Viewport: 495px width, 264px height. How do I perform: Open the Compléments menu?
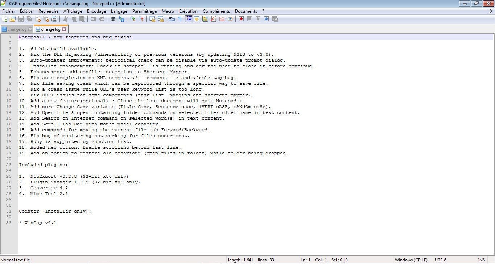(216, 11)
